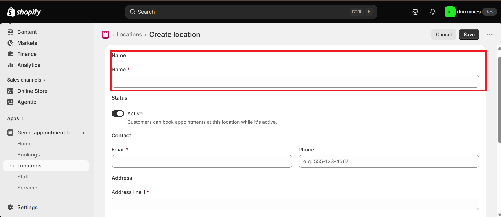The height and width of the screenshot is (217, 501).
Task: Open the Sidekick assistant icon
Action: click(x=415, y=12)
